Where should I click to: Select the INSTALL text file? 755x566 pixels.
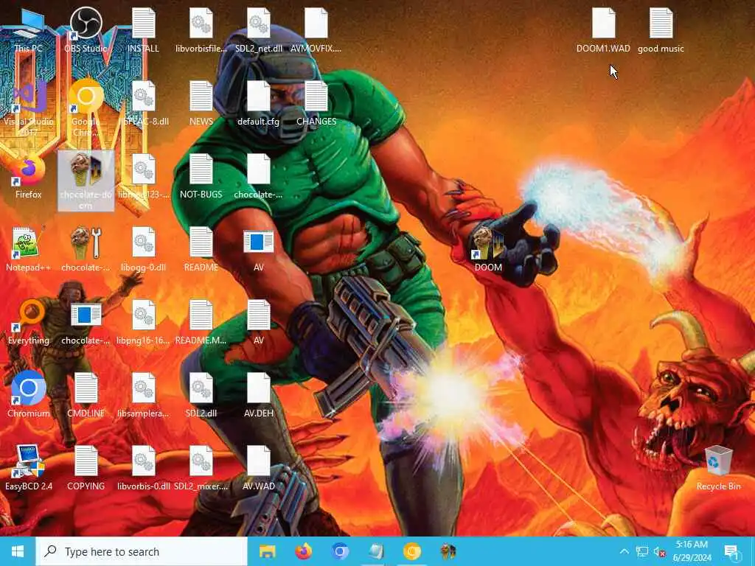click(144, 29)
